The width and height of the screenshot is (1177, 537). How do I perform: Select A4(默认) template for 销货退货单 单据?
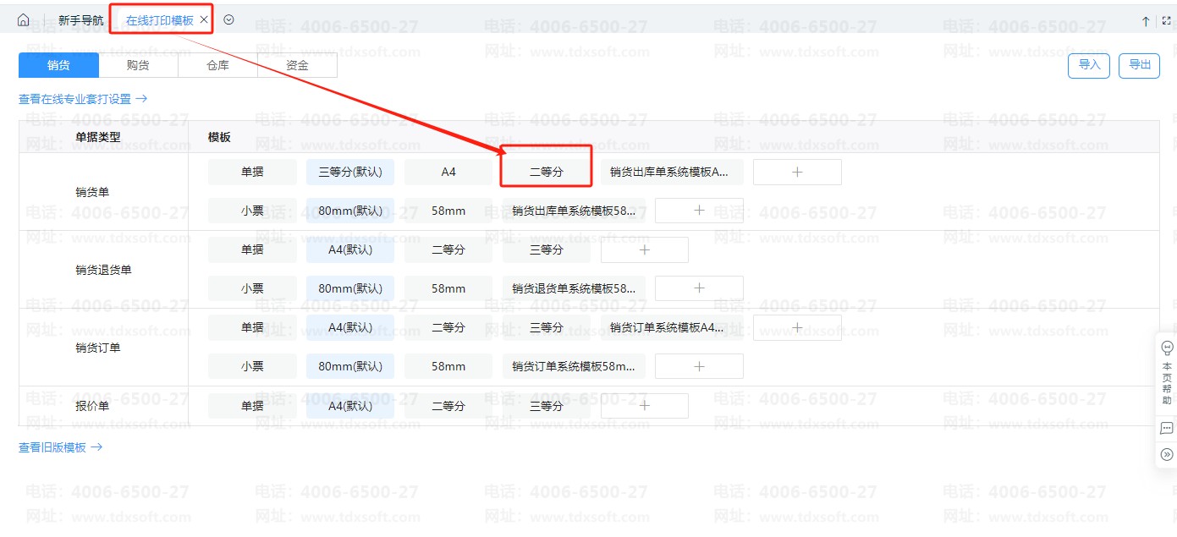350,249
